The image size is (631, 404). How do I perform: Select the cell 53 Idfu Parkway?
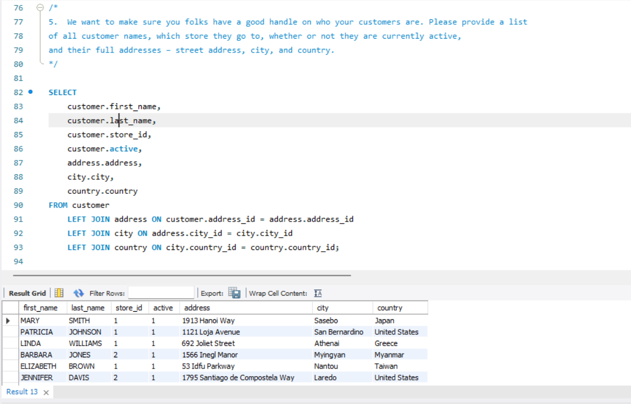(x=246, y=366)
